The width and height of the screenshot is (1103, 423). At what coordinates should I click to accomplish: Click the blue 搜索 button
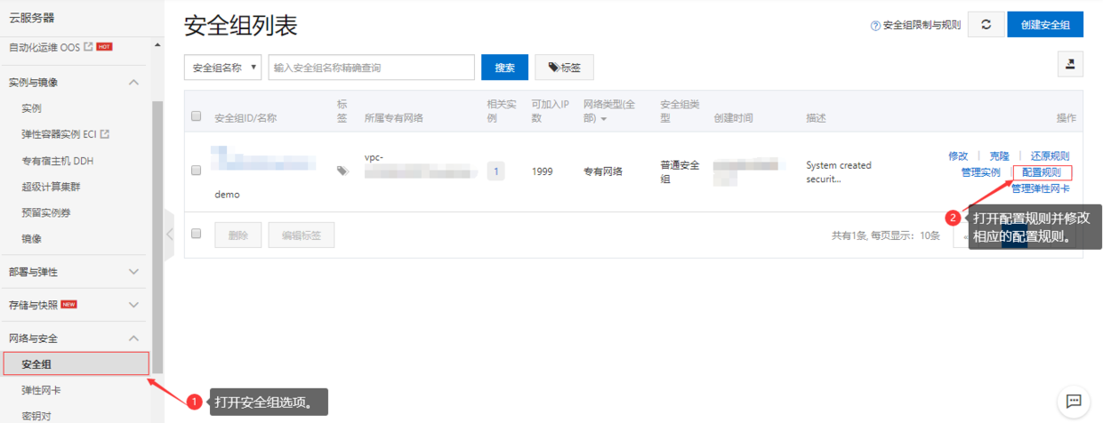click(504, 68)
